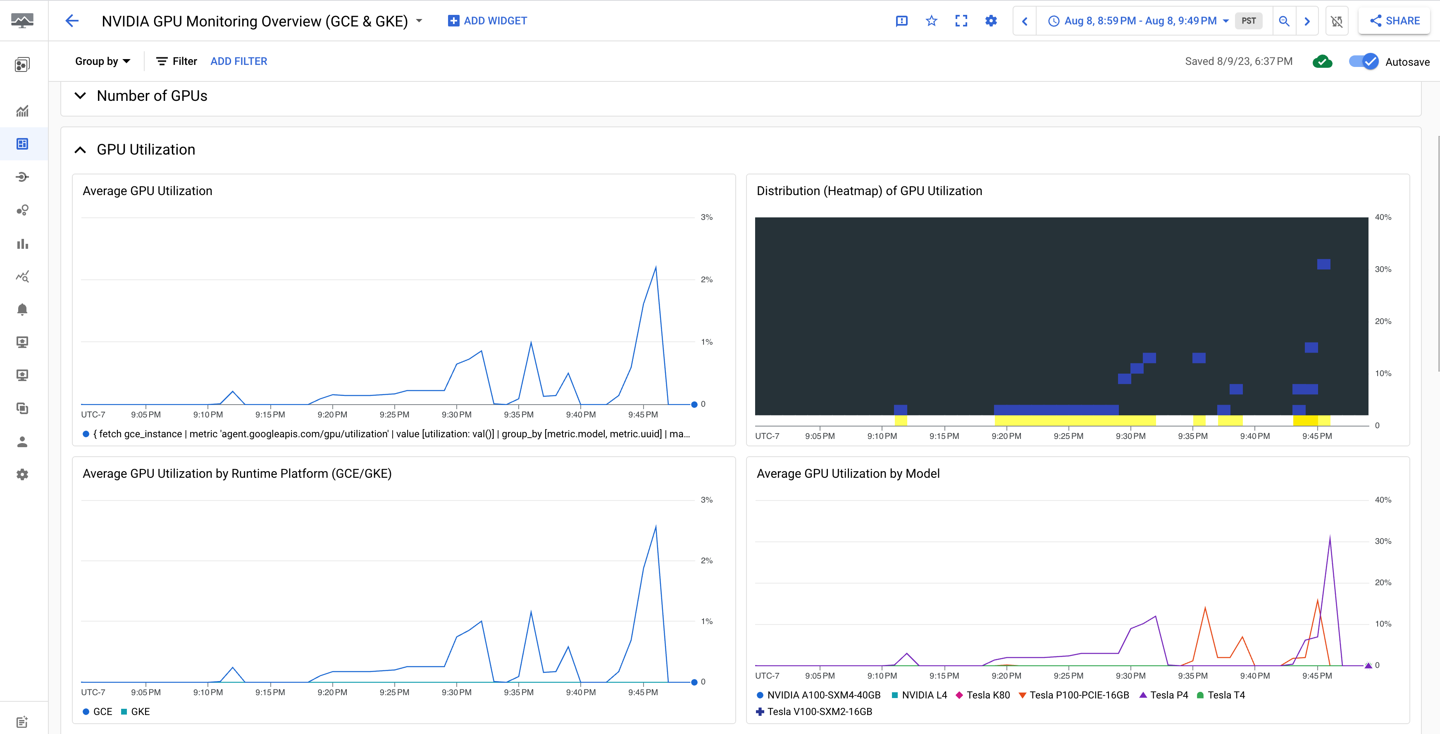Image resolution: width=1440 pixels, height=734 pixels.
Task: Collapse the Number of GPUs section
Action: pos(81,95)
